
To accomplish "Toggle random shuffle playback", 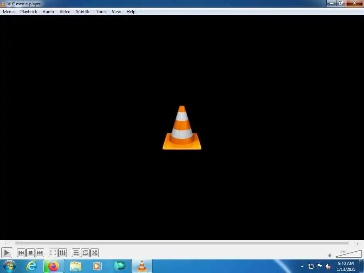I will 95,253.
